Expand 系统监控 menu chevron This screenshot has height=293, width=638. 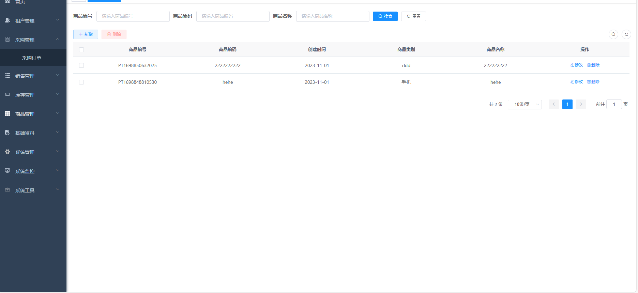point(58,170)
